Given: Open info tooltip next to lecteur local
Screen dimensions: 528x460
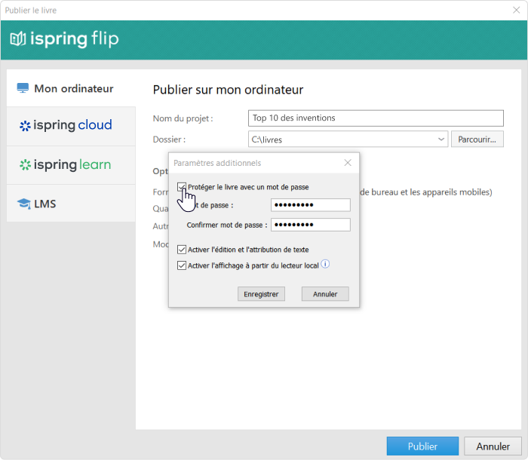Looking at the screenshot, I should coord(325,264).
